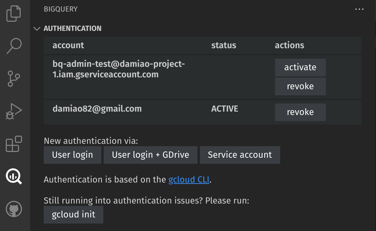Click the ACTIVE status cell
Image resolution: width=376 pixels, height=231 pixels.
pyautogui.click(x=225, y=109)
